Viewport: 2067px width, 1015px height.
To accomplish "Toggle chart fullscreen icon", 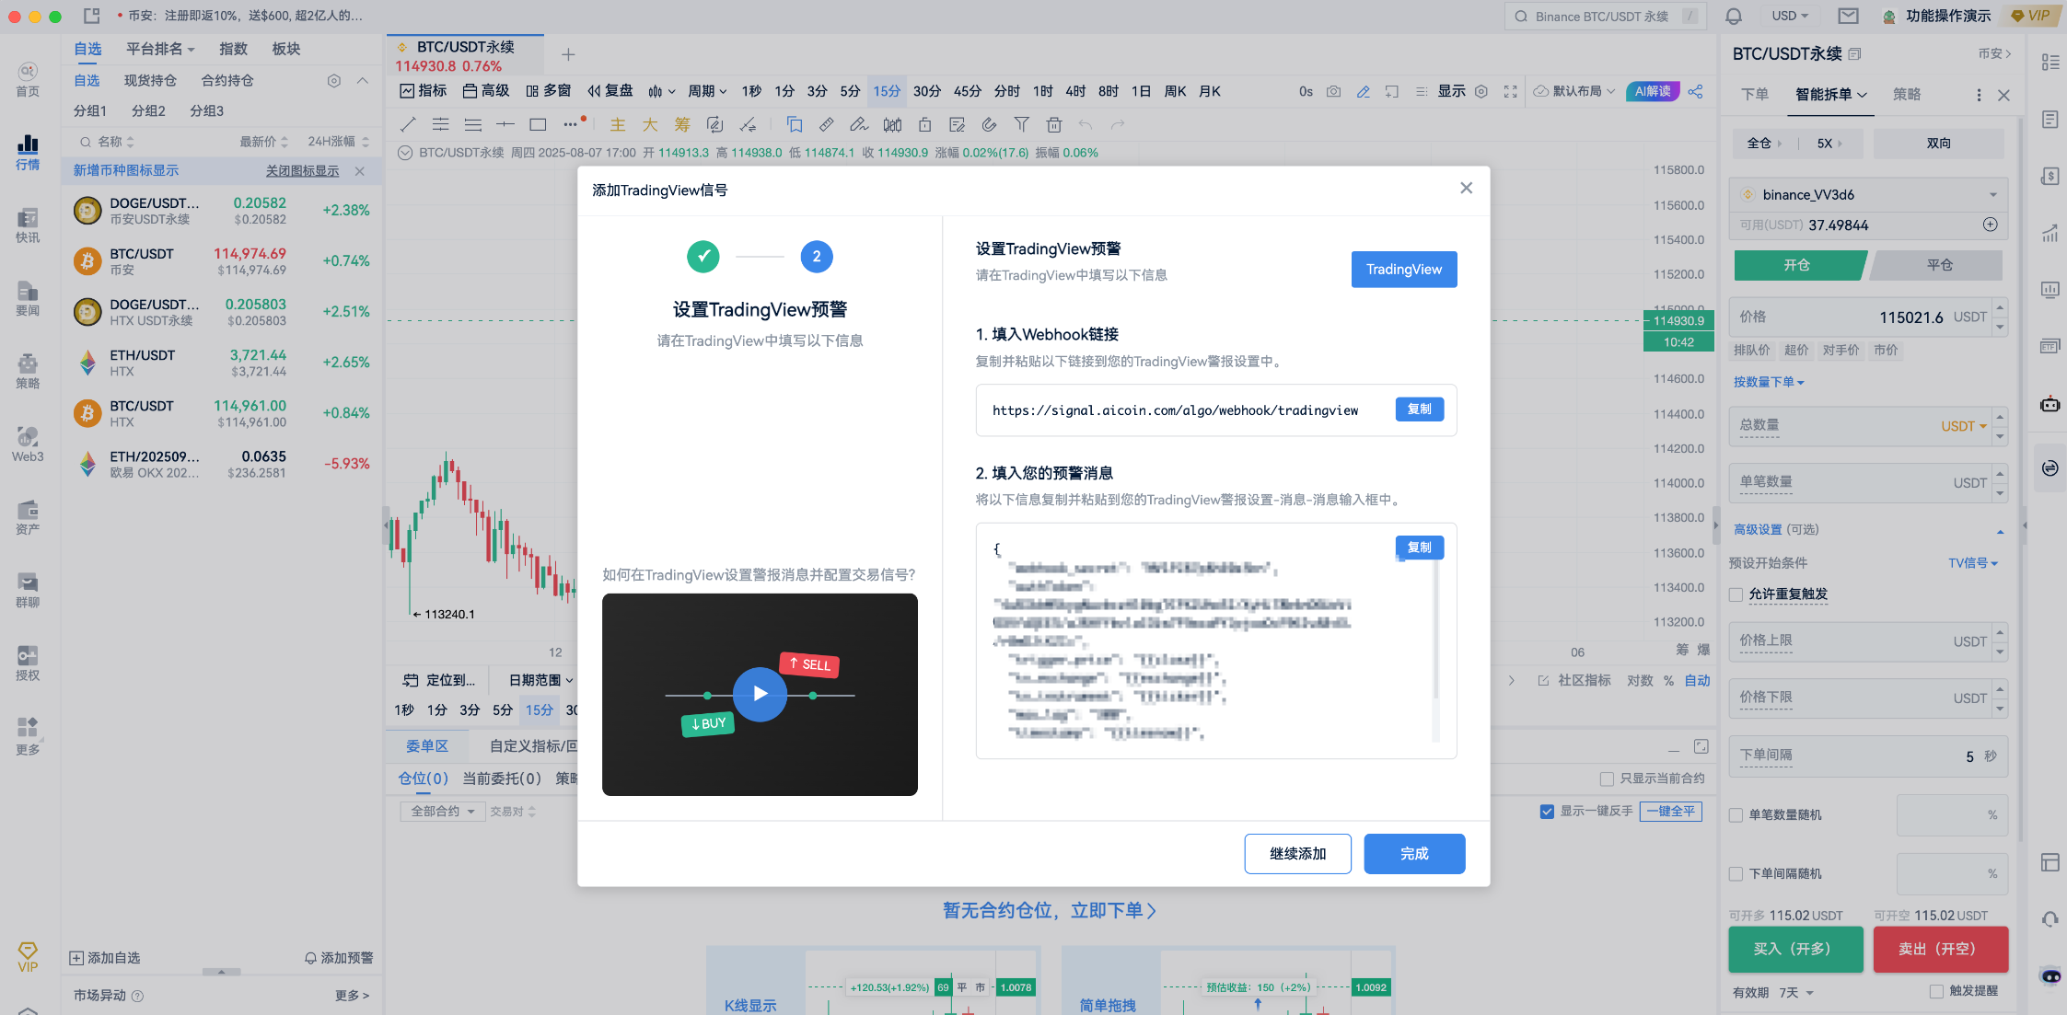I will pos(1511,91).
